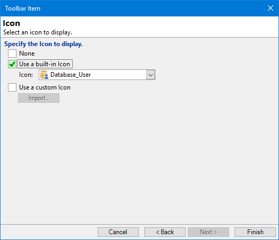
Task: Go to the previous page with Back
Action: point(165,232)
